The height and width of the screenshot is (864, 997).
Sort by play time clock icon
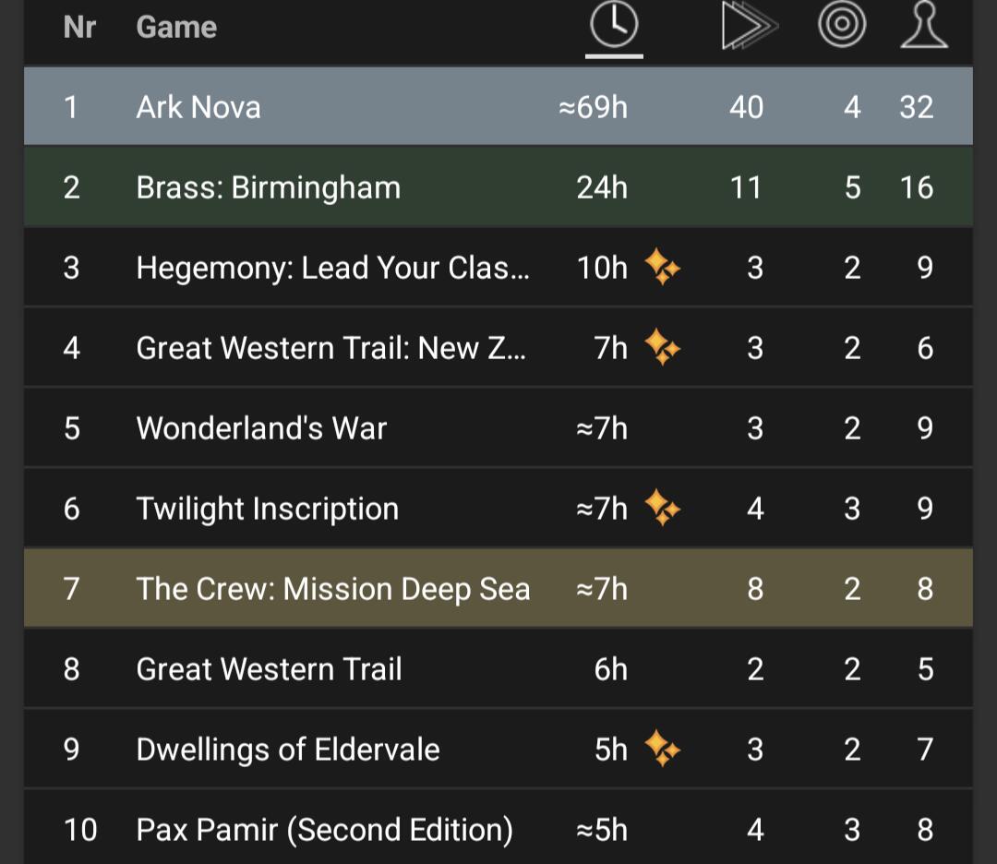coord(614,26)
